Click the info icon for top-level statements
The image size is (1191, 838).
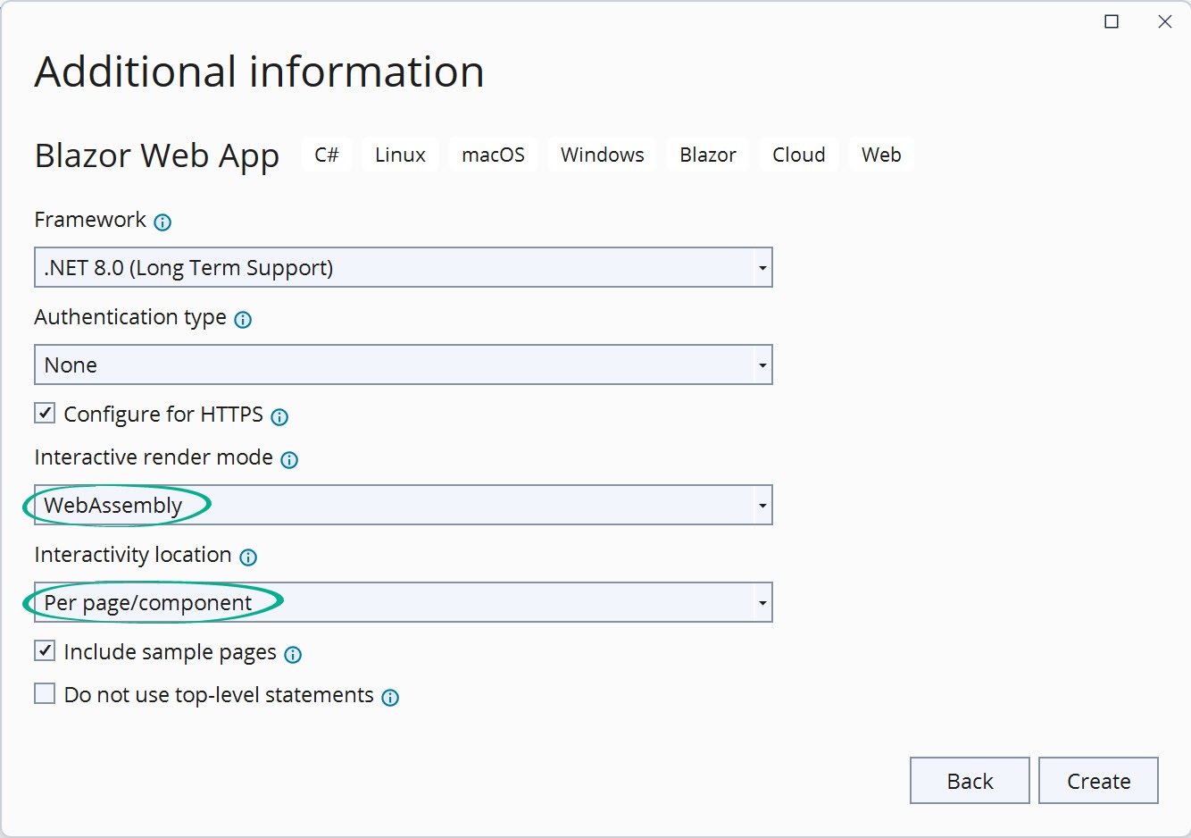click(390, 698)
